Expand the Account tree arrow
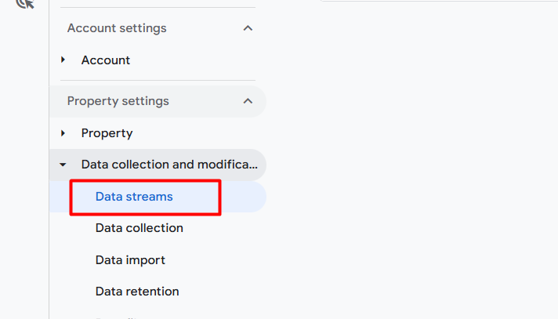The height and width of the screenshot is (319, 558). pos(63,60)
